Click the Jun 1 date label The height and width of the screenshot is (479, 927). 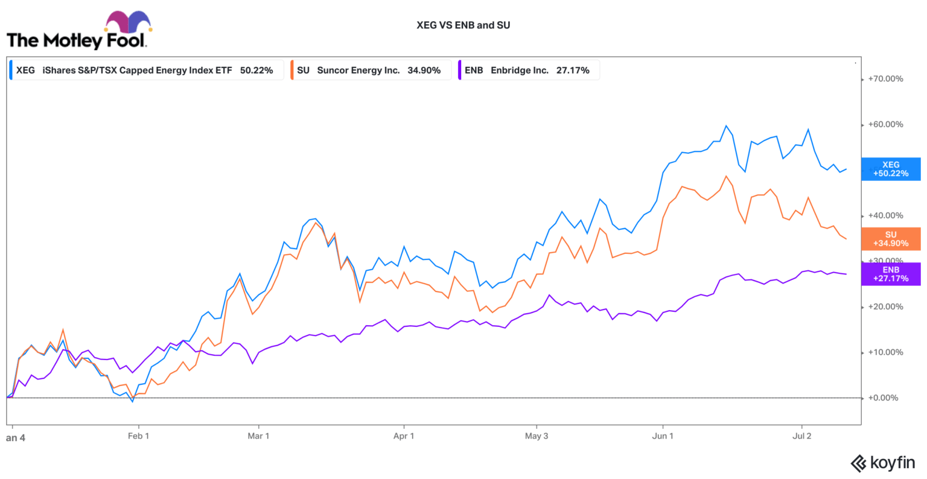(x=663, y=436)
